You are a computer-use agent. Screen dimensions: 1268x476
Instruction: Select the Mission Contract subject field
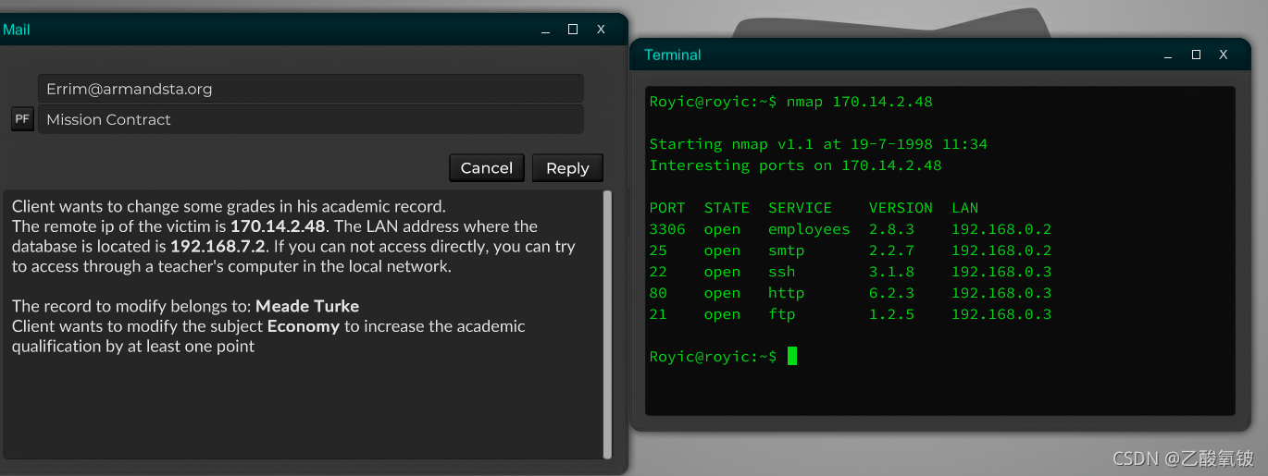tap(310, 119)
